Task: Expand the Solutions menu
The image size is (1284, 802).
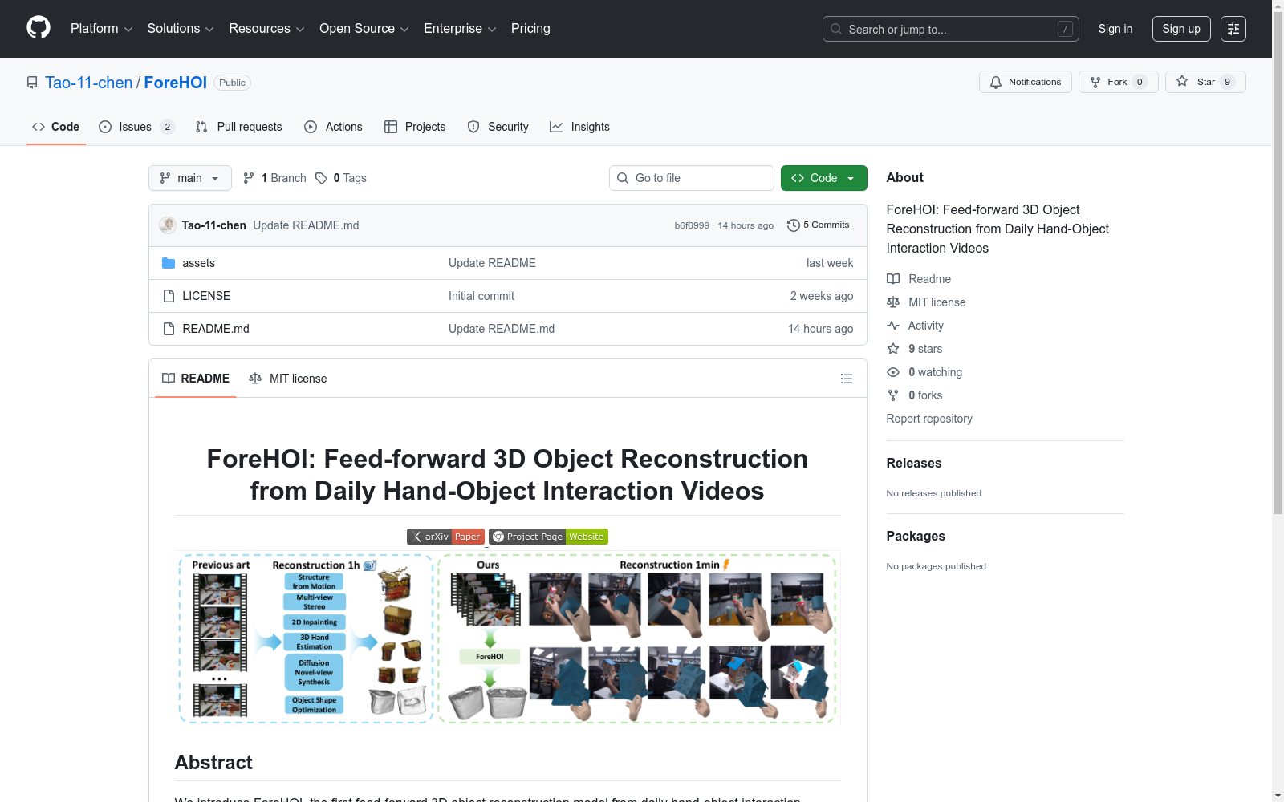Action: click(181, 29)
